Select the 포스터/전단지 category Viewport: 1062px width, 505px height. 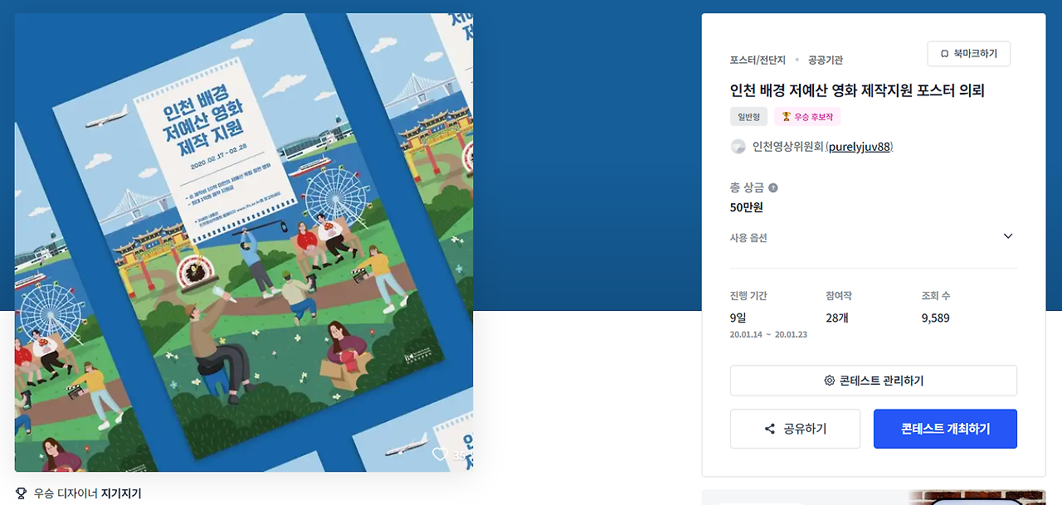(757, 60)
